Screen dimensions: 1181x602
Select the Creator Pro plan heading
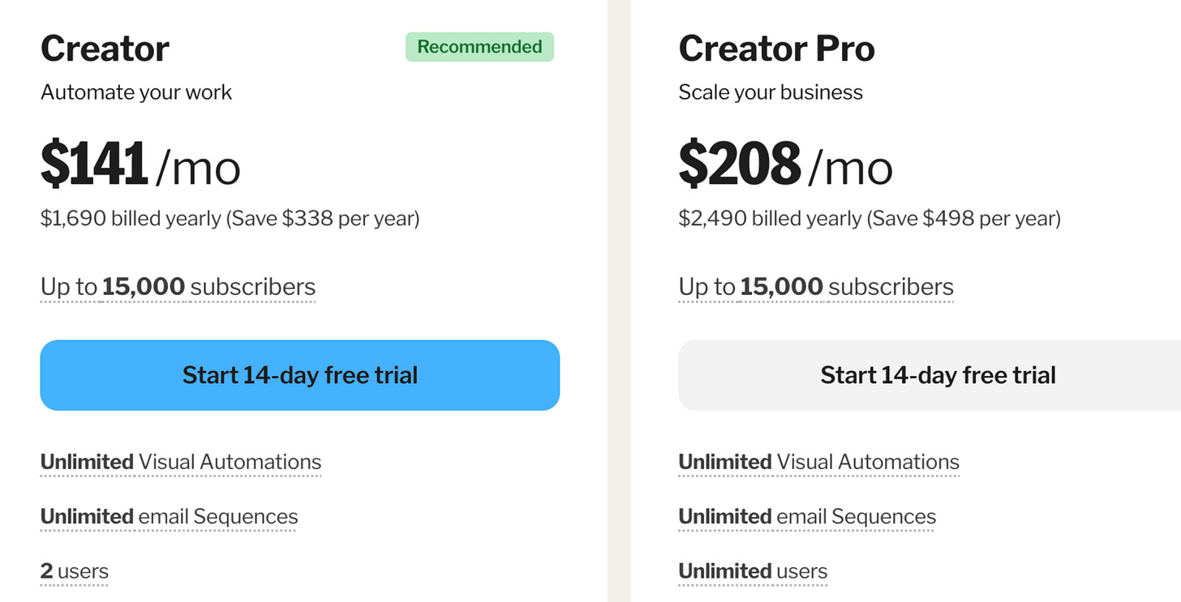pos(776,49)
